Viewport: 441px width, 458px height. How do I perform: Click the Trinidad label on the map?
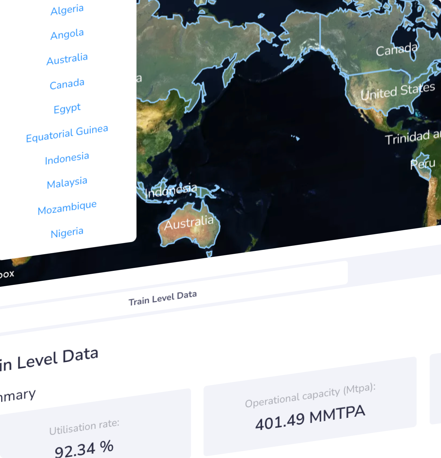pos(412,137)
